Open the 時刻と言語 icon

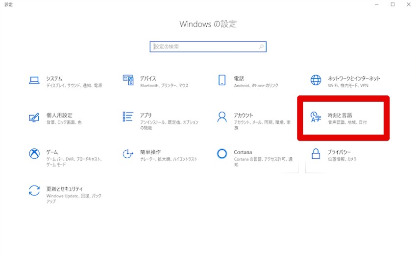[316, 118]
